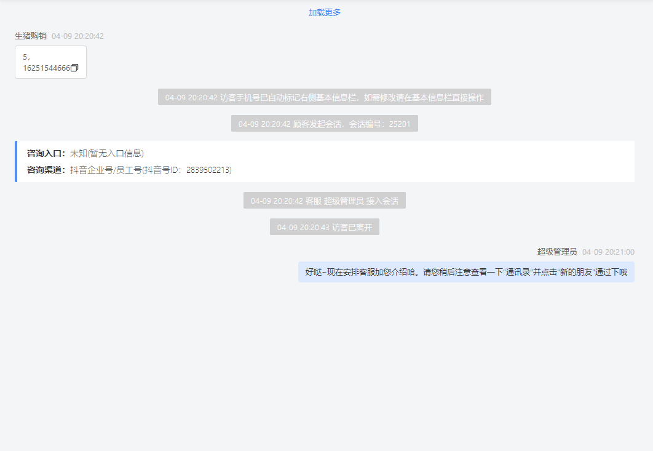Click the message bubble containing 16251544666
653x451 pixels.
point(51,62)
